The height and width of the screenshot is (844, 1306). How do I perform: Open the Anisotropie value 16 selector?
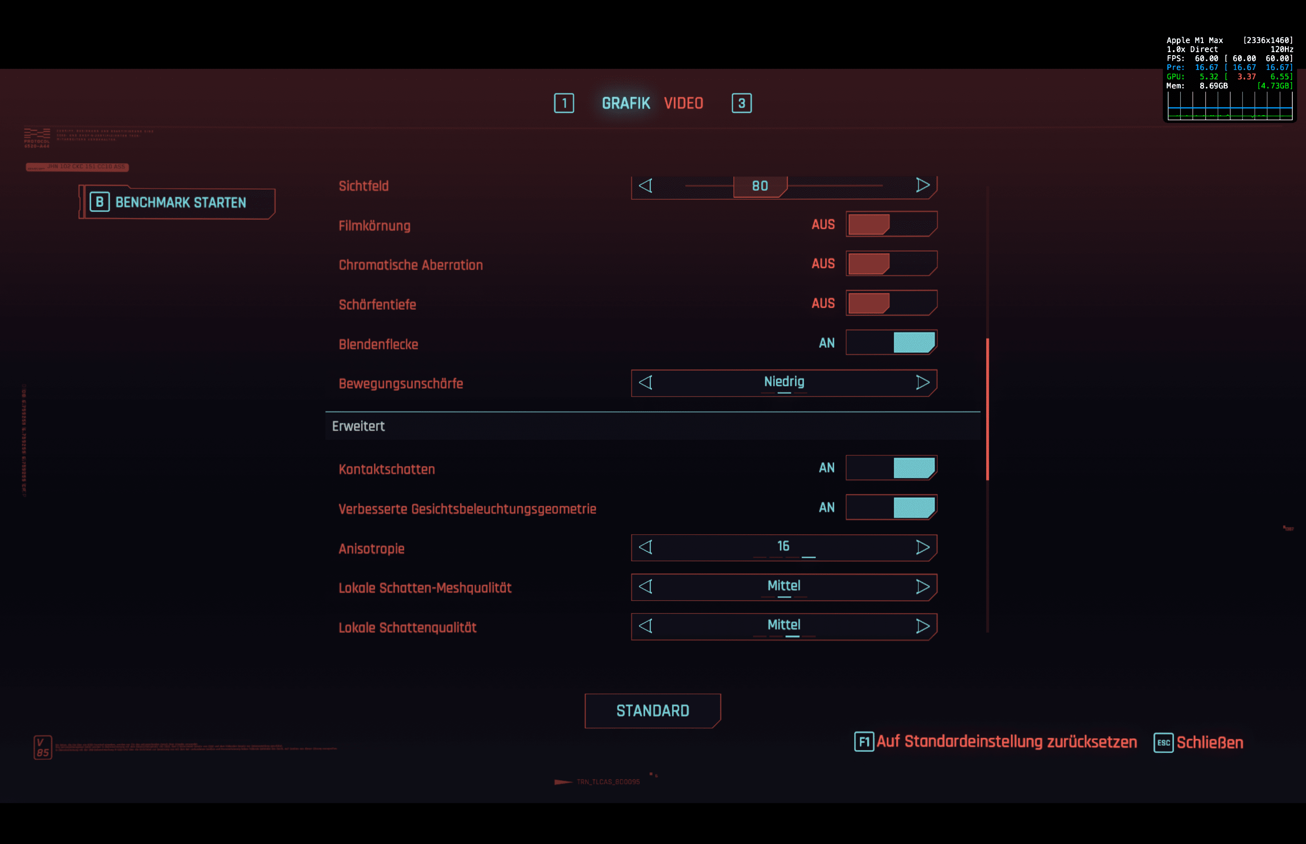(784, 547)
